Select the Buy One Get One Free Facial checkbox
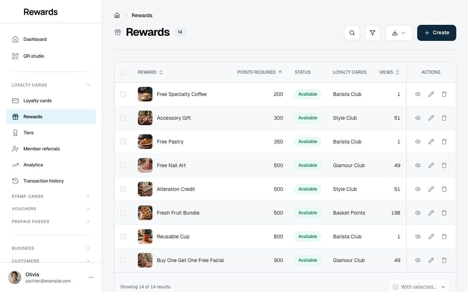 pos(123,260)
